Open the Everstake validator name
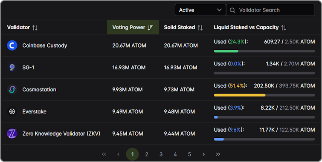322x162 pixels. click(x=34, y=112)
